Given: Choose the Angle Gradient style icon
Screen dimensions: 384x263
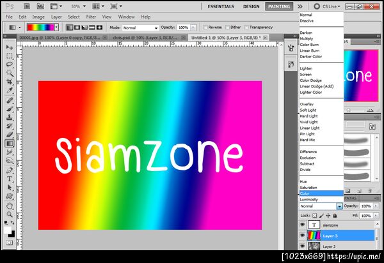Looking at the screenshot, I should tap(84, 27).
